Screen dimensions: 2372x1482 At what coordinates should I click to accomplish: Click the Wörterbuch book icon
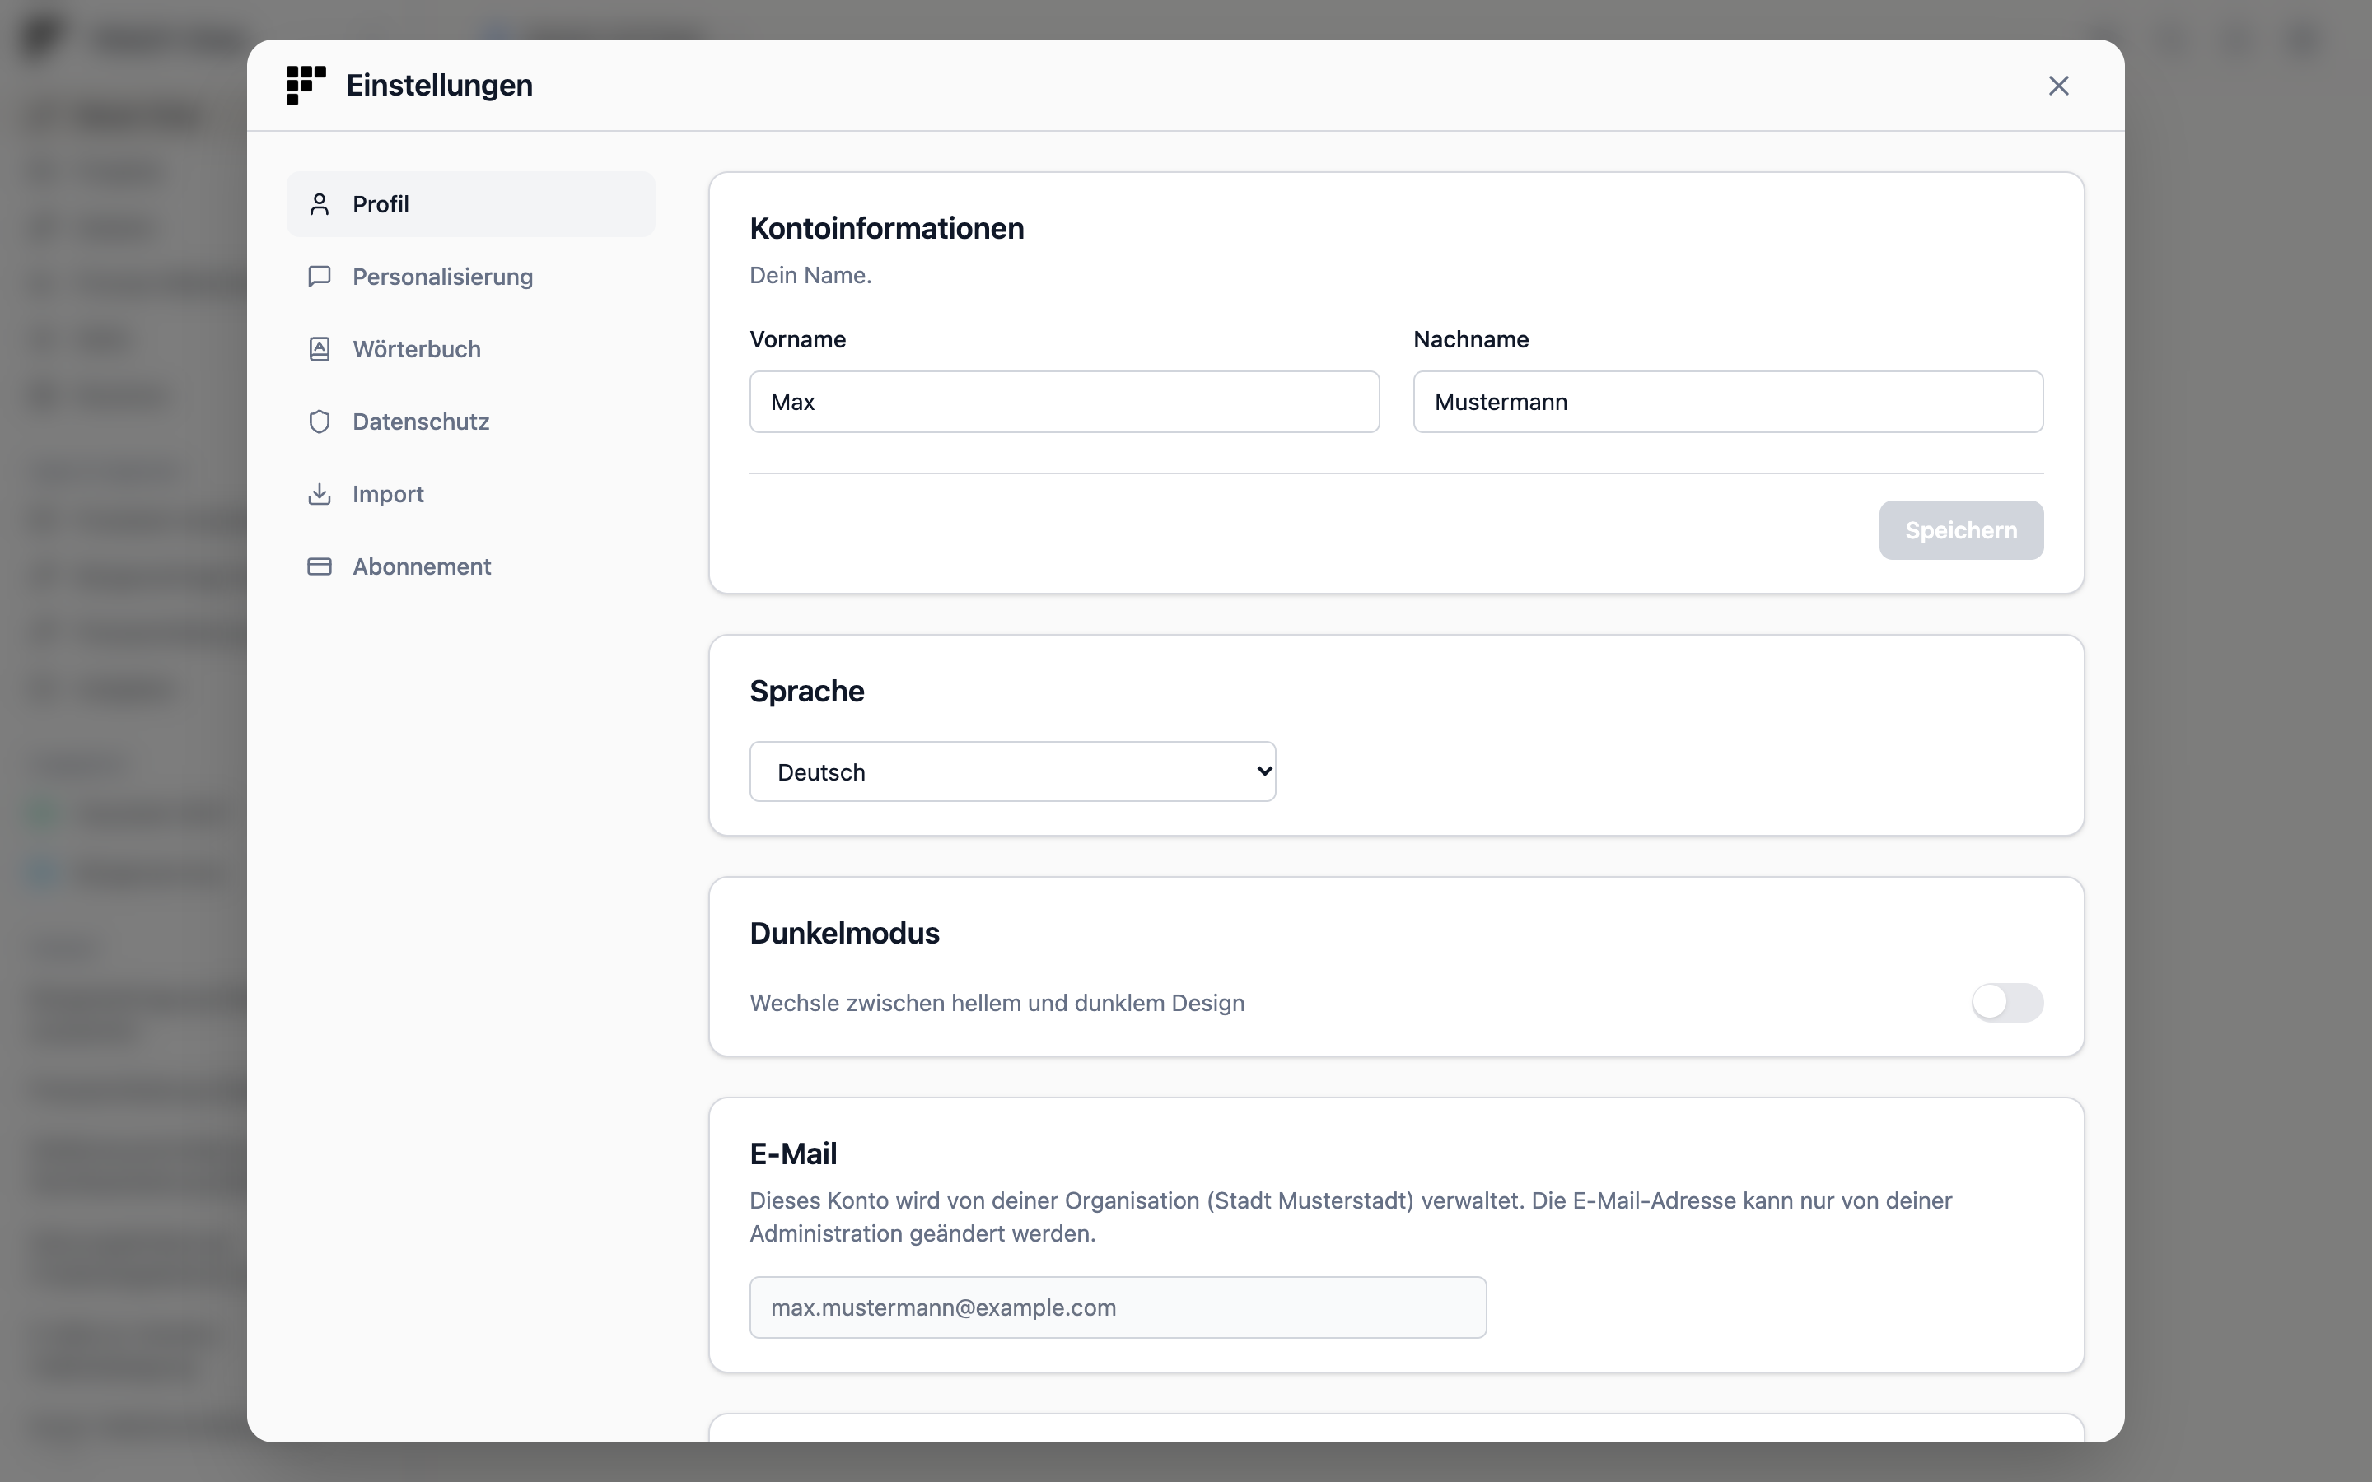click(x=320, y=349)
